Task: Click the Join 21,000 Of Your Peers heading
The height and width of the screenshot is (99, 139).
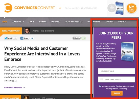Action: [116, 35]
